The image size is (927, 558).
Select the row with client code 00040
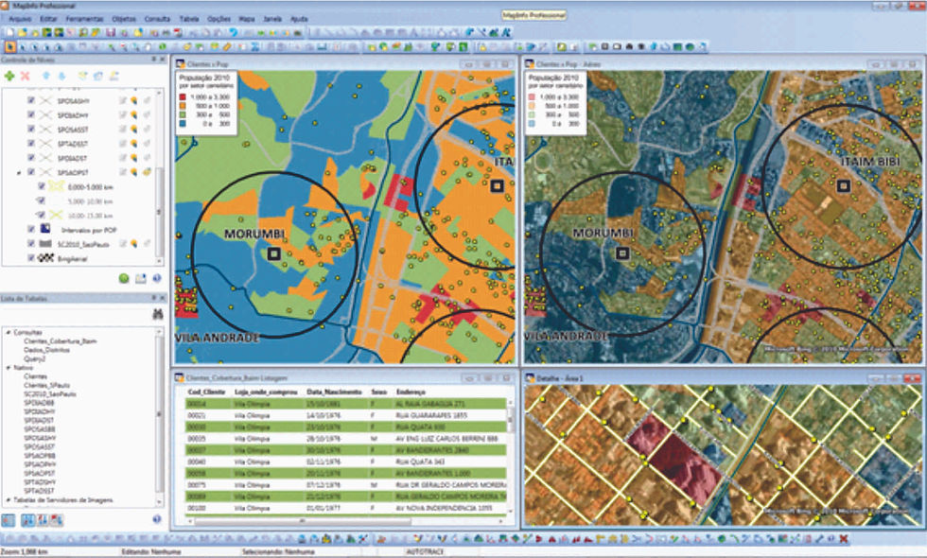click(346, 462)
